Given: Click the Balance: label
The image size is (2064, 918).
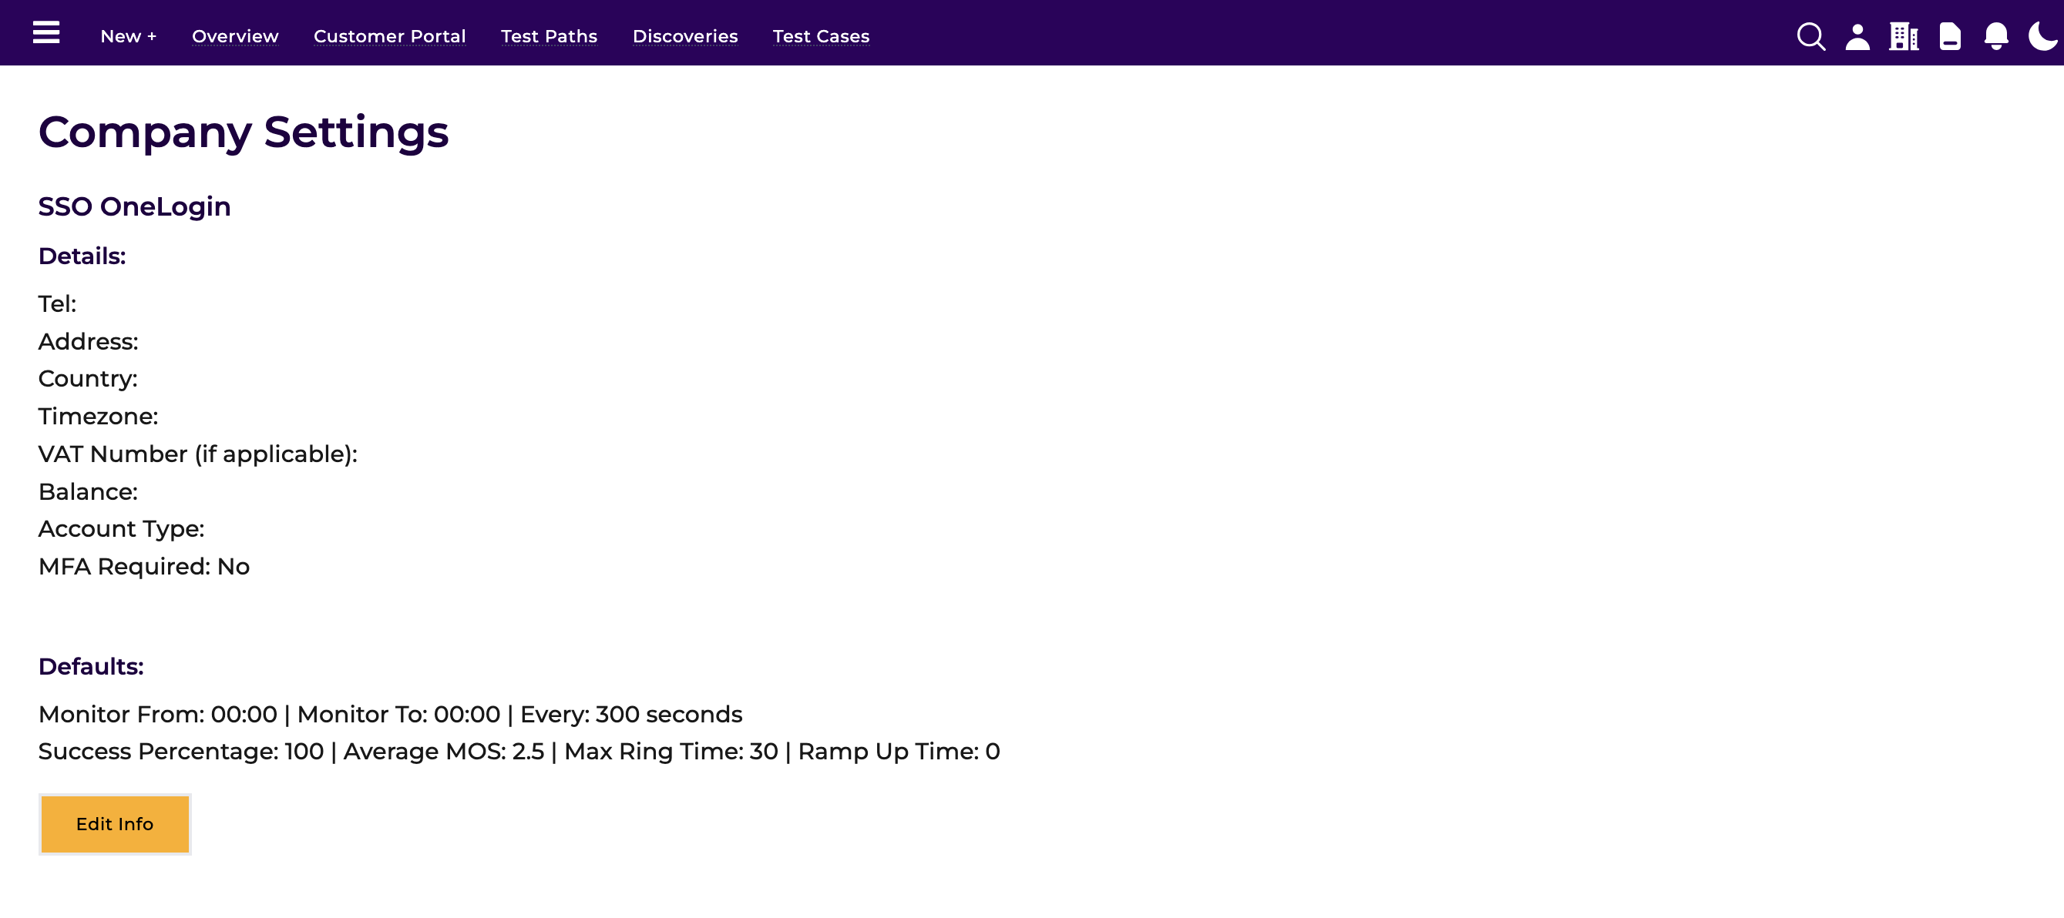Looking at the screenshot, I should [x=88, y=491].
